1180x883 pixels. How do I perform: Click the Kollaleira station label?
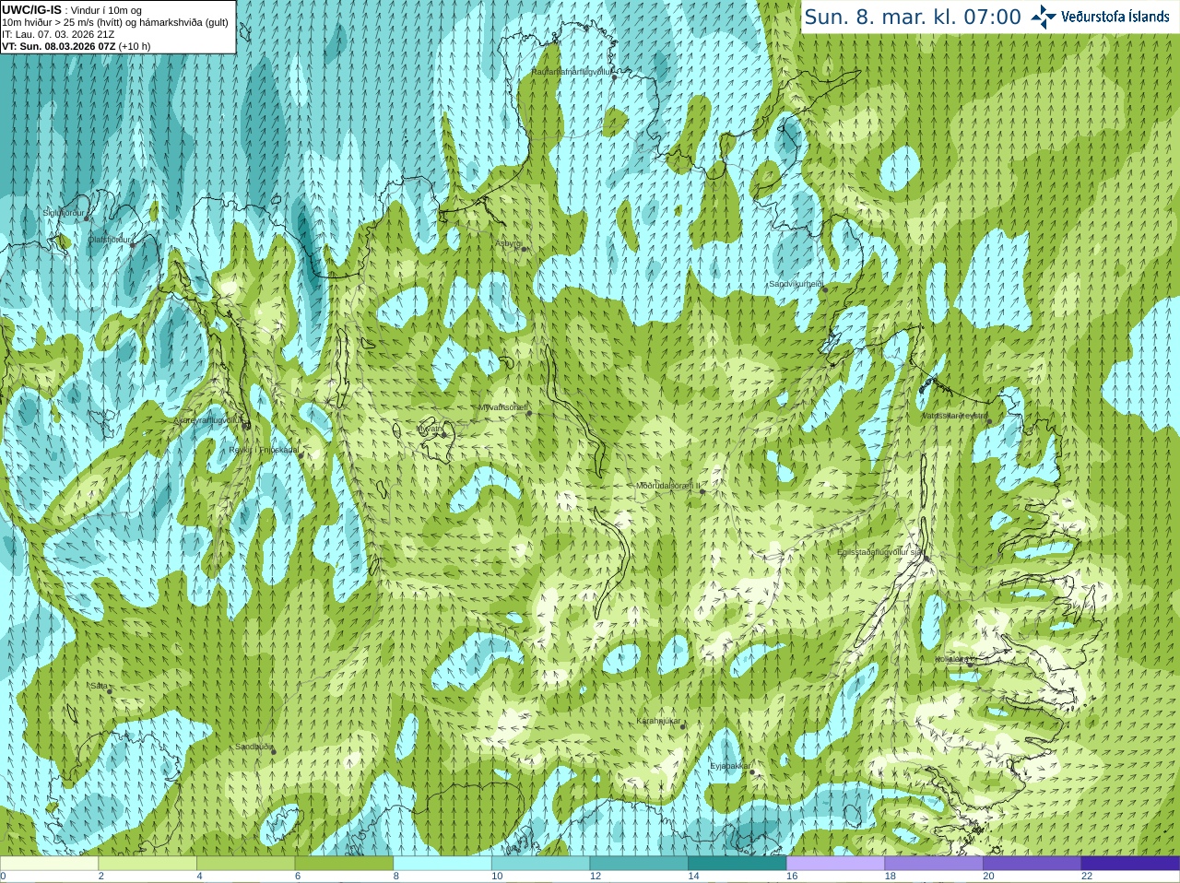pos(952,659)
